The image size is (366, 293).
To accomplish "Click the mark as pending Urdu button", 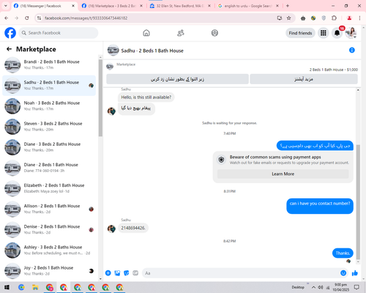I will tap(177, 79).
